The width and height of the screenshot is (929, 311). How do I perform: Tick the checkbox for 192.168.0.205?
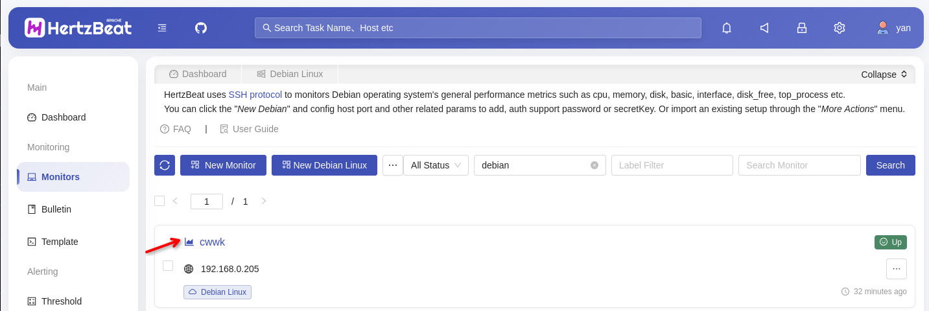point(168,266)
